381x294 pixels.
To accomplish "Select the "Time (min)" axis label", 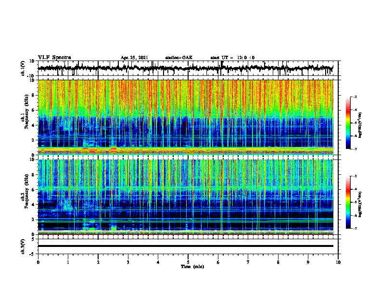I will [192, 267].
